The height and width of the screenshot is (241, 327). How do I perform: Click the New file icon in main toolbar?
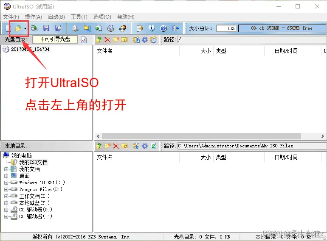point(8,28)
